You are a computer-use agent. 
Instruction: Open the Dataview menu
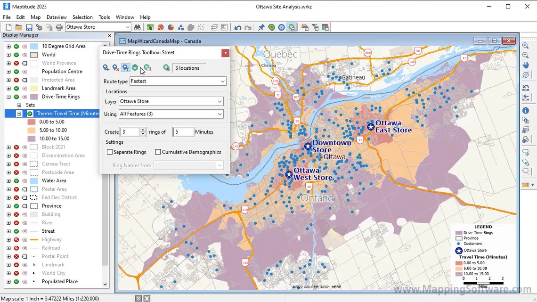[x=57, y=17]
